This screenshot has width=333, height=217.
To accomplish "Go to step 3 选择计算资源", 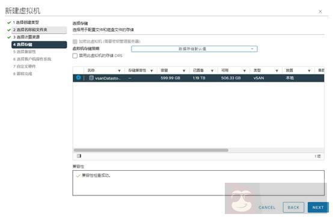I will coord(26,37).
